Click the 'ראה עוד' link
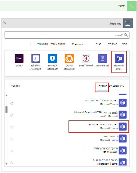The width and height of the screenshot is (137, 173). click(x=16, y=86)
